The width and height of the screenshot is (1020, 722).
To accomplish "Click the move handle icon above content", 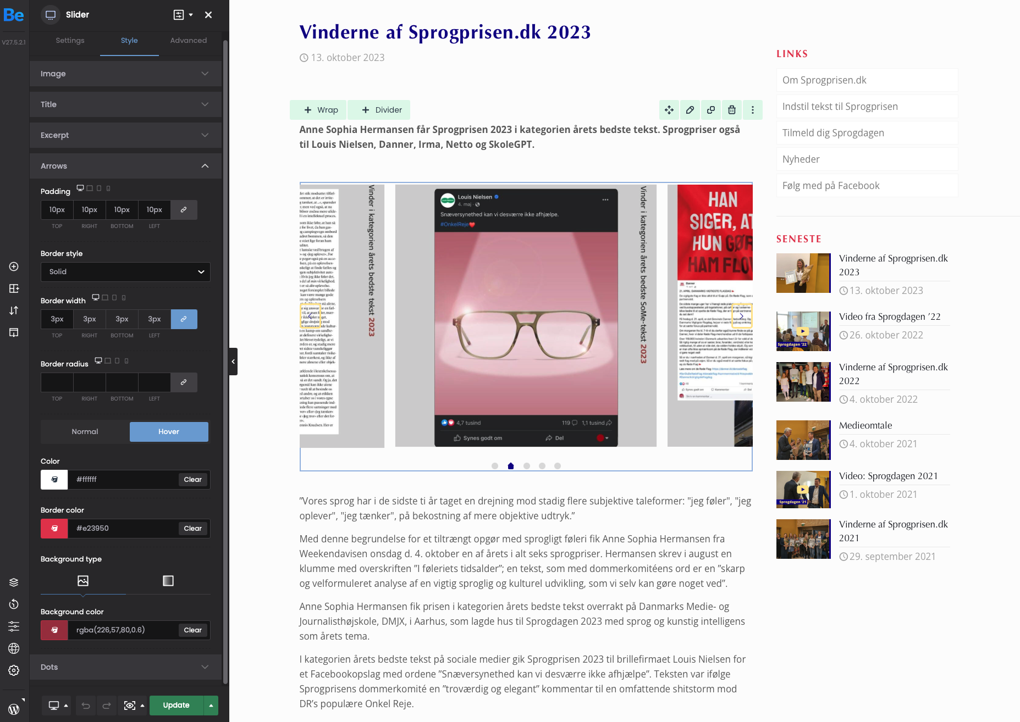I will pyautogui.click(x=669, y=110).
